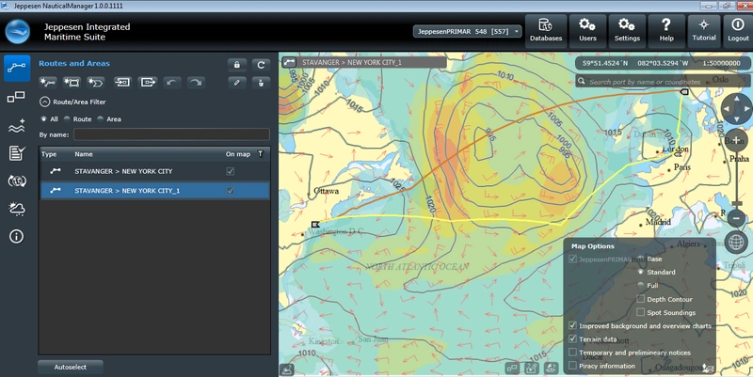Undo the last route edit
Viewport: 753px width, 377px height.
click(x=171, y=83)
